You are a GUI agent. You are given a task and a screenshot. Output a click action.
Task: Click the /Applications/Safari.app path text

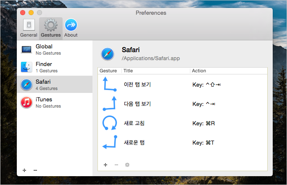point(151,58)
